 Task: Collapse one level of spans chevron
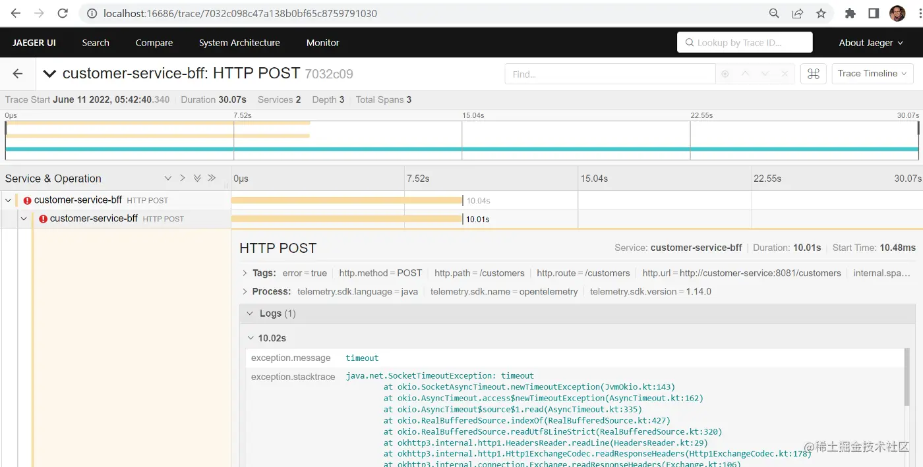coord(183,179)
